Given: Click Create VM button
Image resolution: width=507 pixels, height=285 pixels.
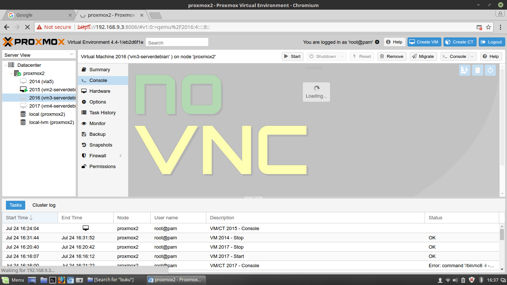Looking at the screenshot, I should 424,42.
